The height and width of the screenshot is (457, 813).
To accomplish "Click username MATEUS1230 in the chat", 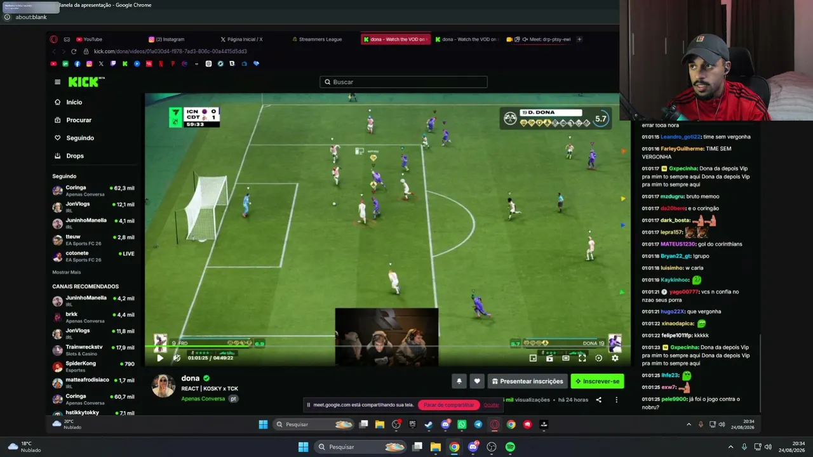I will coord(678,244).
